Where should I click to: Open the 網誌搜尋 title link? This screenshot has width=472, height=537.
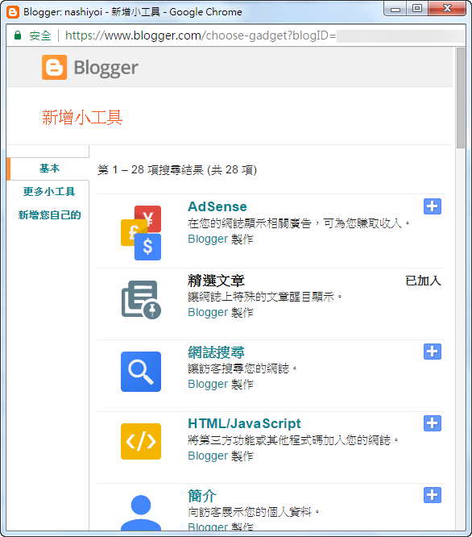point(216,352)
